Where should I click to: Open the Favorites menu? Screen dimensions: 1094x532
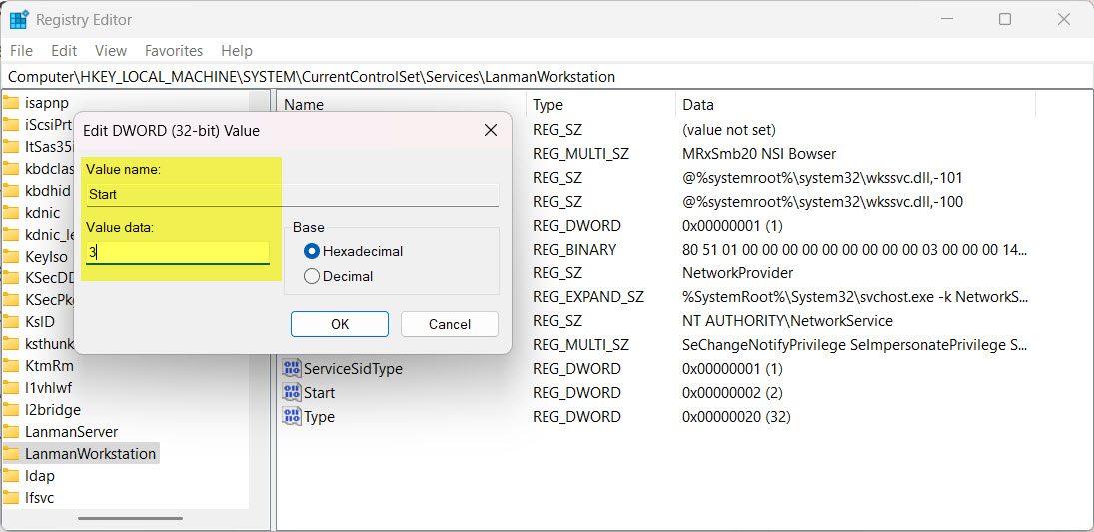173,50
